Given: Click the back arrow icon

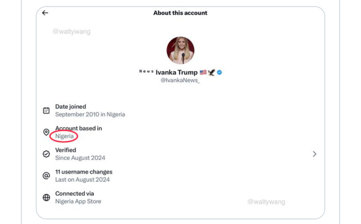Looking at the screenshot, I should 45,13.
